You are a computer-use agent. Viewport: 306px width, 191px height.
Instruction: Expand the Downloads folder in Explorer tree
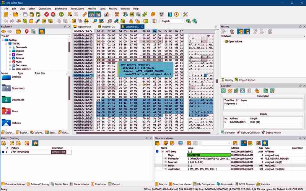click(x=10, y=47)
